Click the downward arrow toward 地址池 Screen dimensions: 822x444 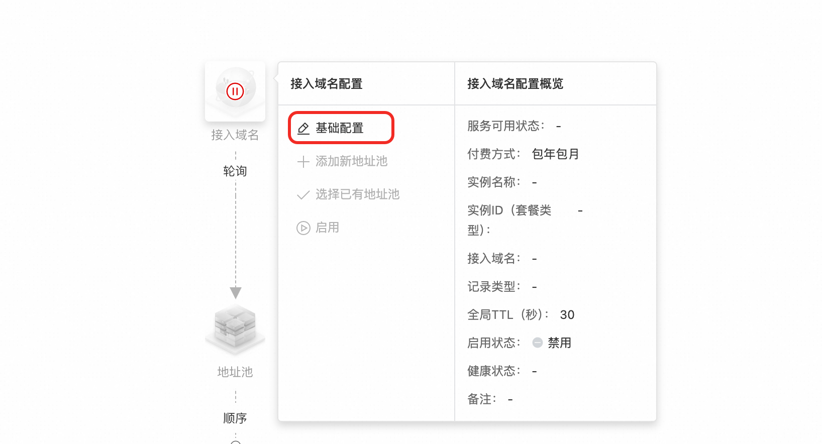pos(235,292)
